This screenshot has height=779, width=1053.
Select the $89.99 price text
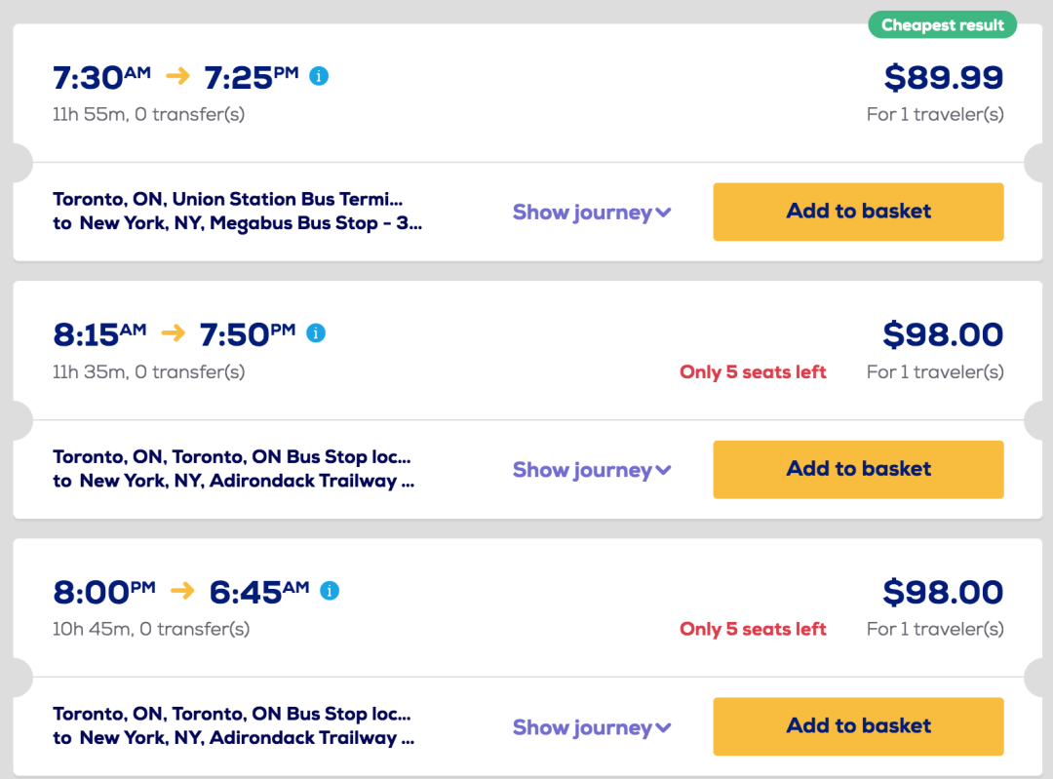click(944, 77)
